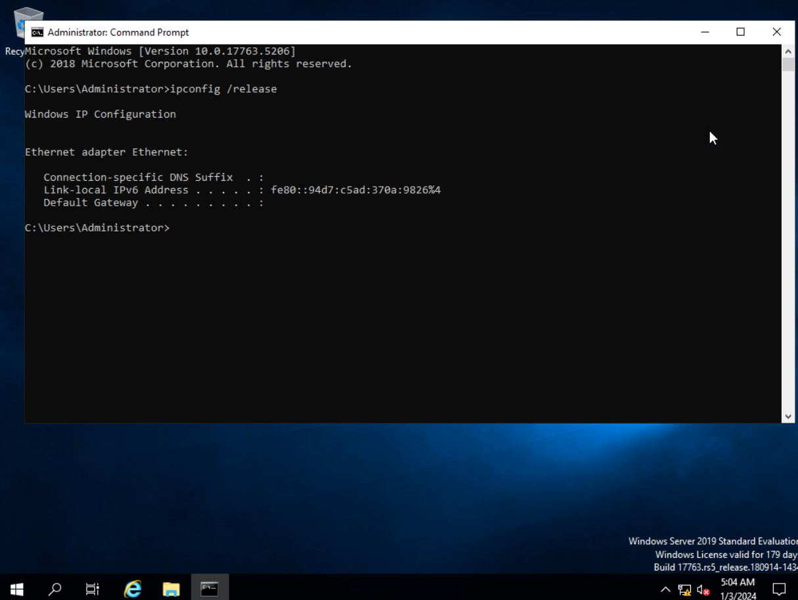Click the Command Prompt title bar icon

37,32
